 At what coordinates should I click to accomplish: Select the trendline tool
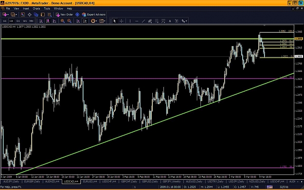(143, 21)
